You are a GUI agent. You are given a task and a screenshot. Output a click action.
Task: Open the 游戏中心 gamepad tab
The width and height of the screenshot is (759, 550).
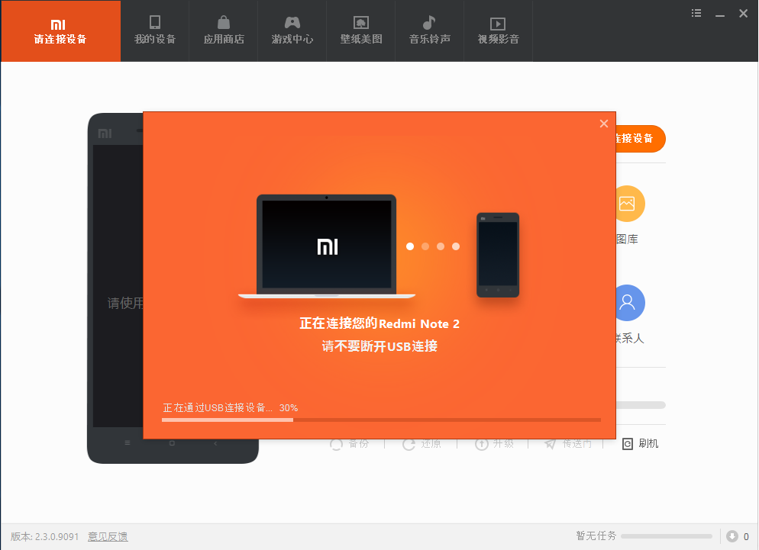(292, 31)
